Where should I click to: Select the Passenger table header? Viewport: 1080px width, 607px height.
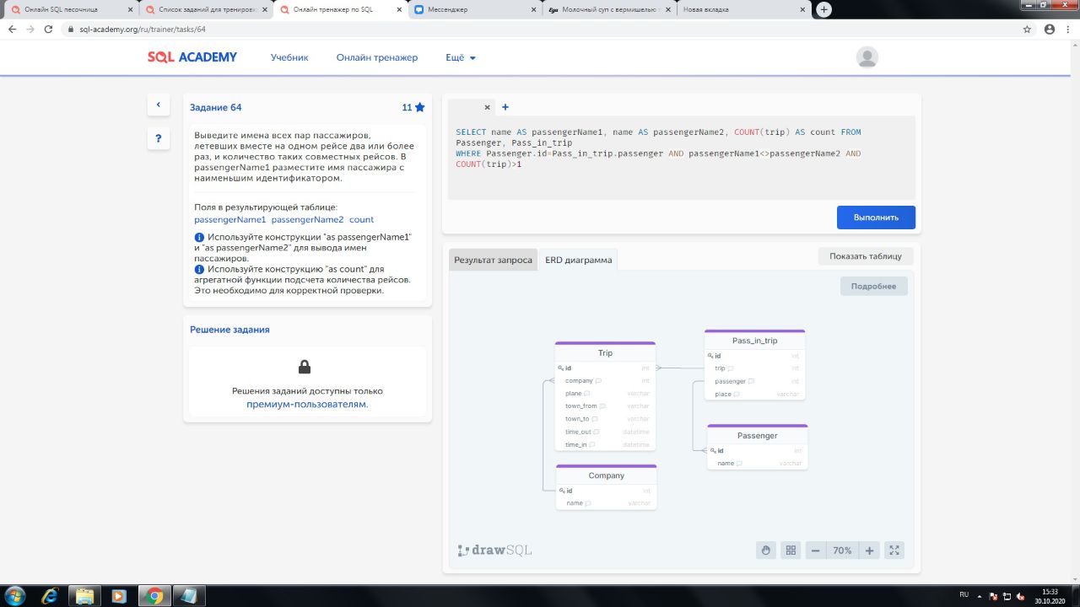click(757, 435)
